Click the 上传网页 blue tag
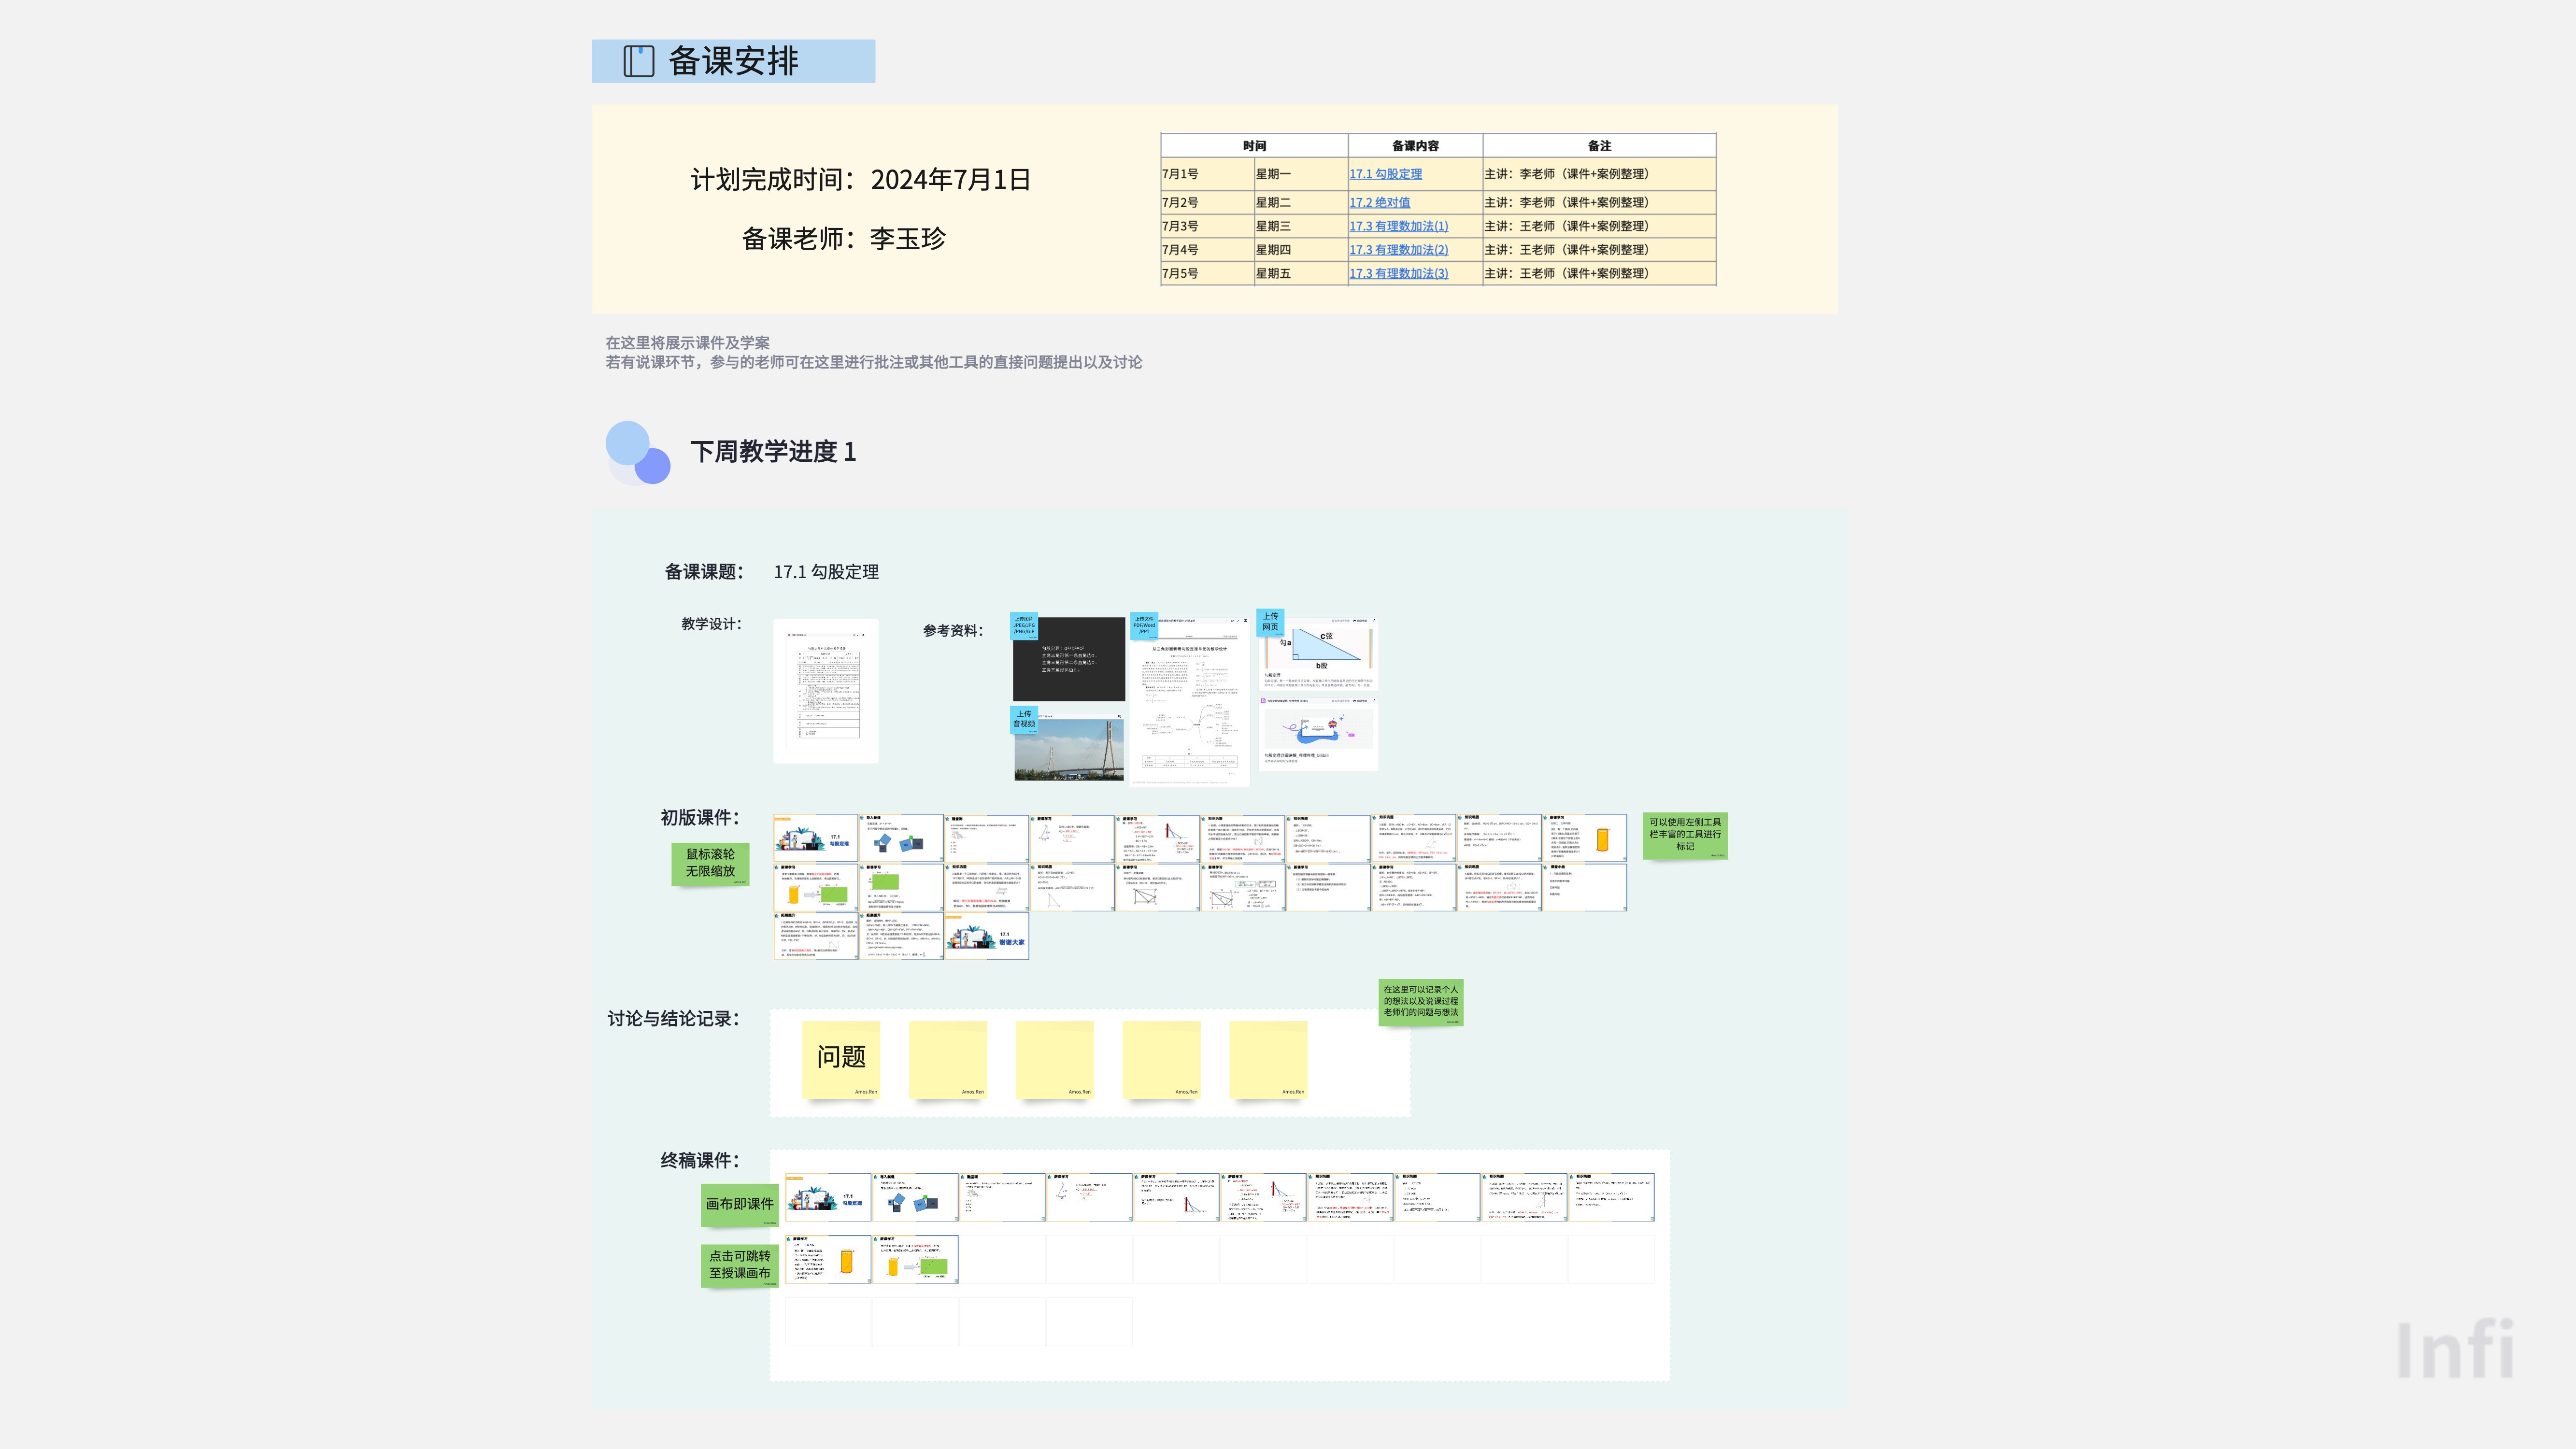This screenshot has height=1449, width=2576. coord(1270,622)
